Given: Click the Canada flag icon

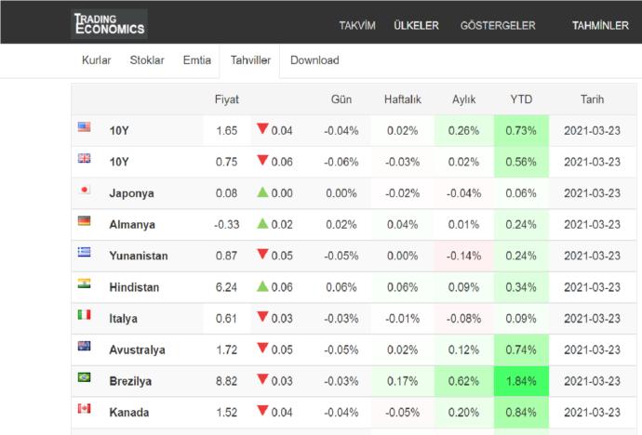Looking at the screenshot, I should click(85, 408).
